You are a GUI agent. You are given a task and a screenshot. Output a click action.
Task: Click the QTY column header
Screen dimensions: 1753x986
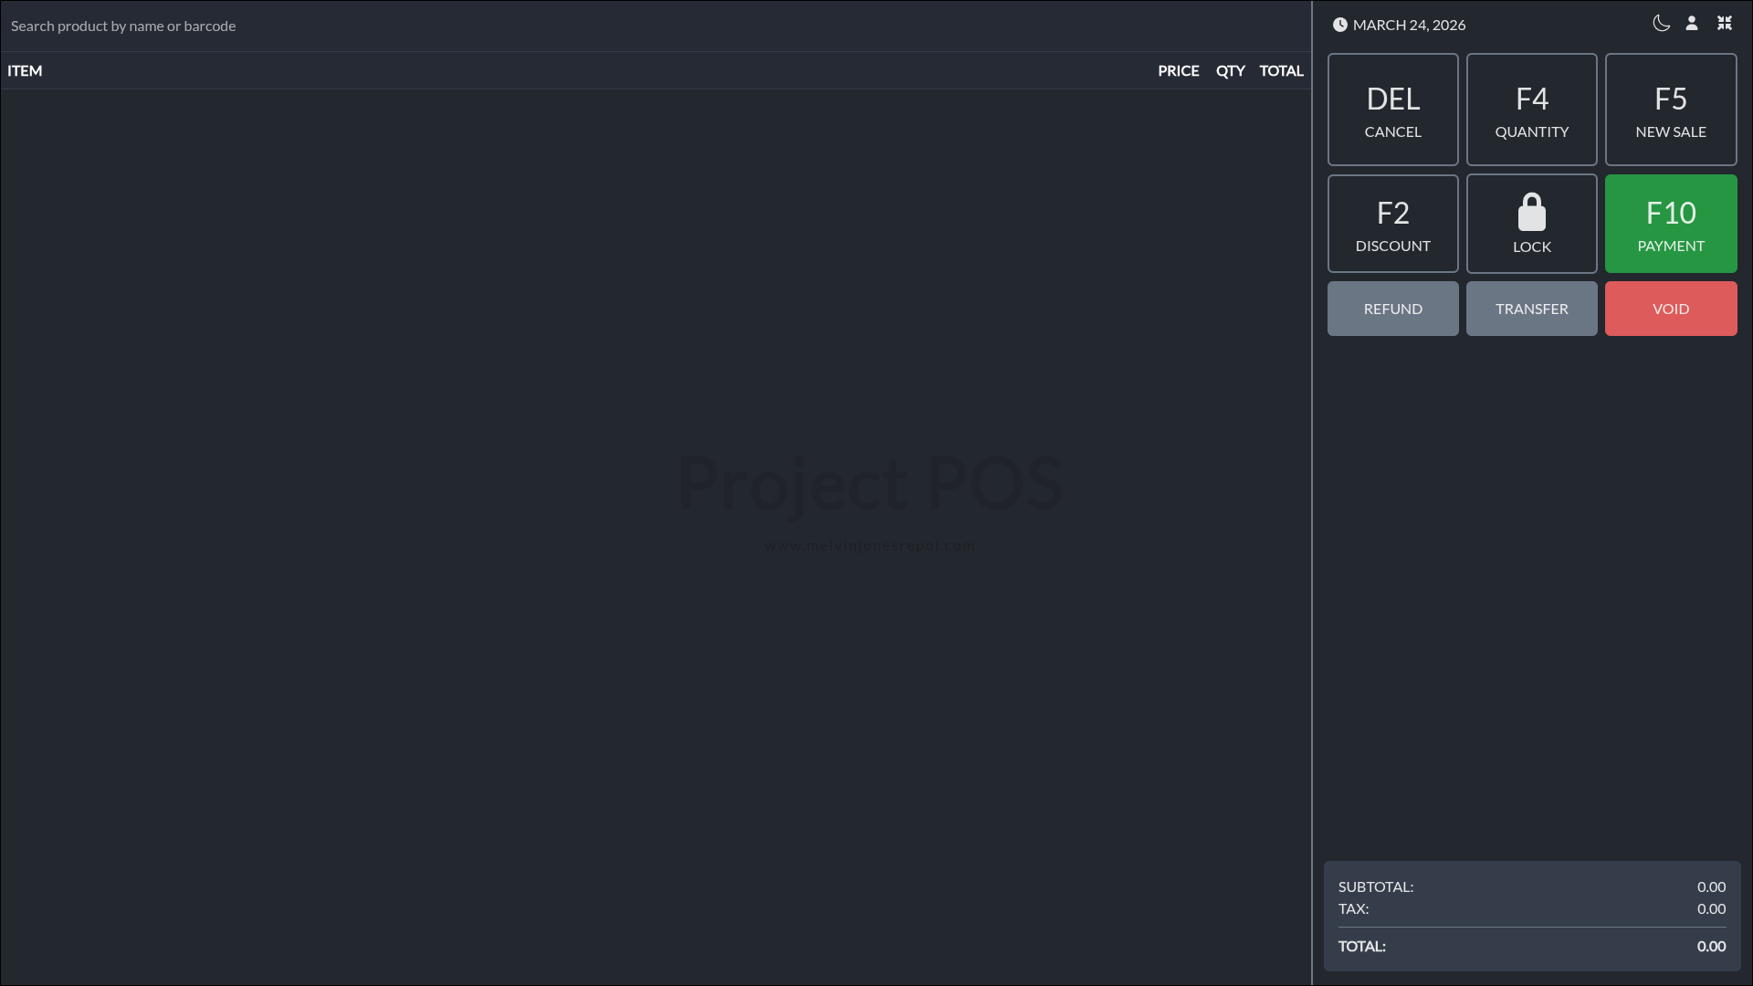[x=1230, y=71]
